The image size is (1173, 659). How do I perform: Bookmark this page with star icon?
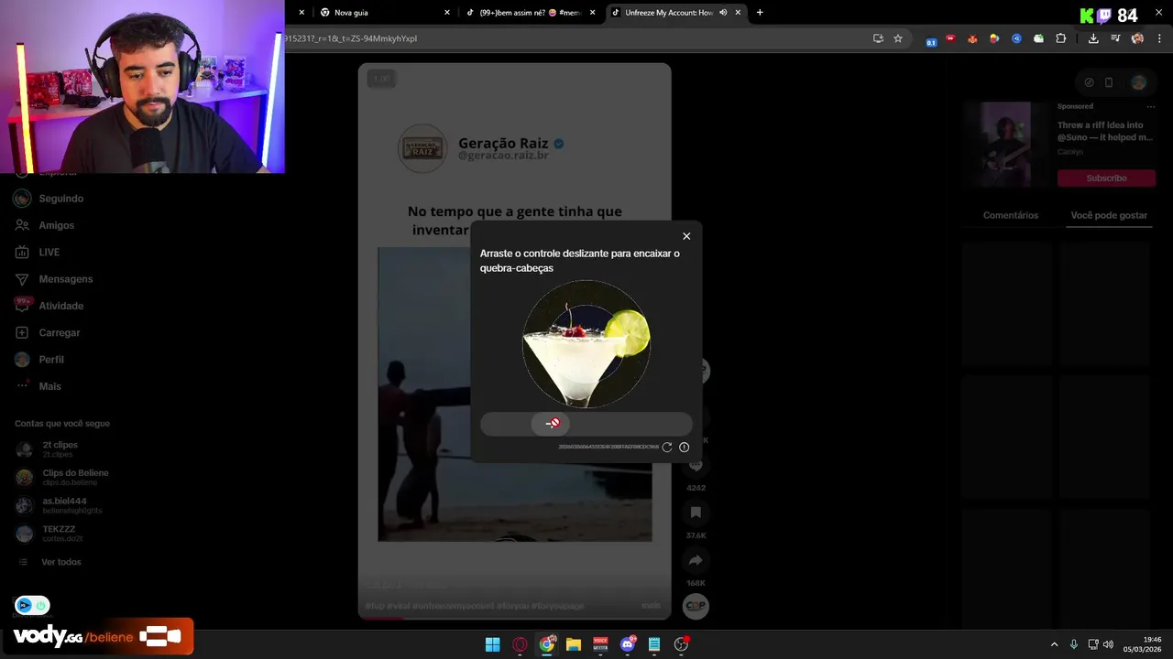coord(898,38)
